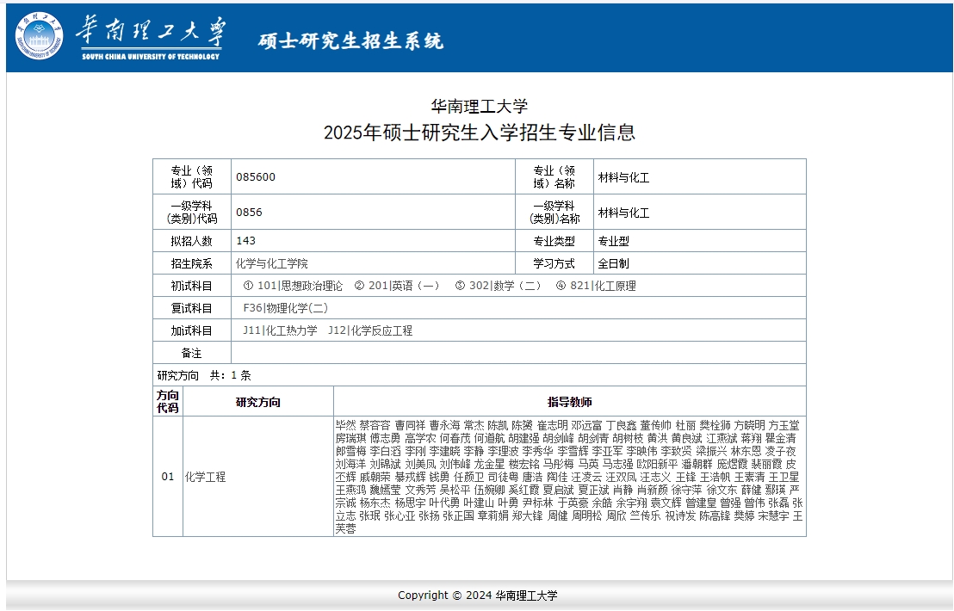This screenshot has height=611, width=954.
Task: Click the 研究方向 共: 1 条 row
Action: (480, 375)
